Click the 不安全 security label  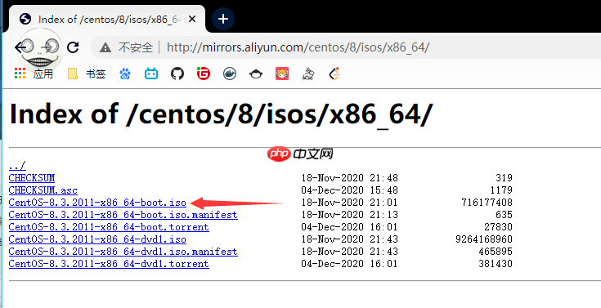(x=136, y=47)
